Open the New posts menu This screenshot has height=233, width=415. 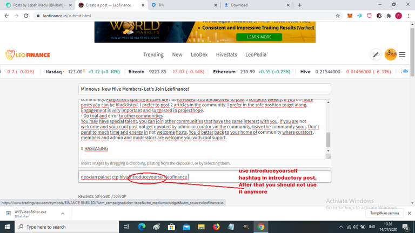click(177, 54)
